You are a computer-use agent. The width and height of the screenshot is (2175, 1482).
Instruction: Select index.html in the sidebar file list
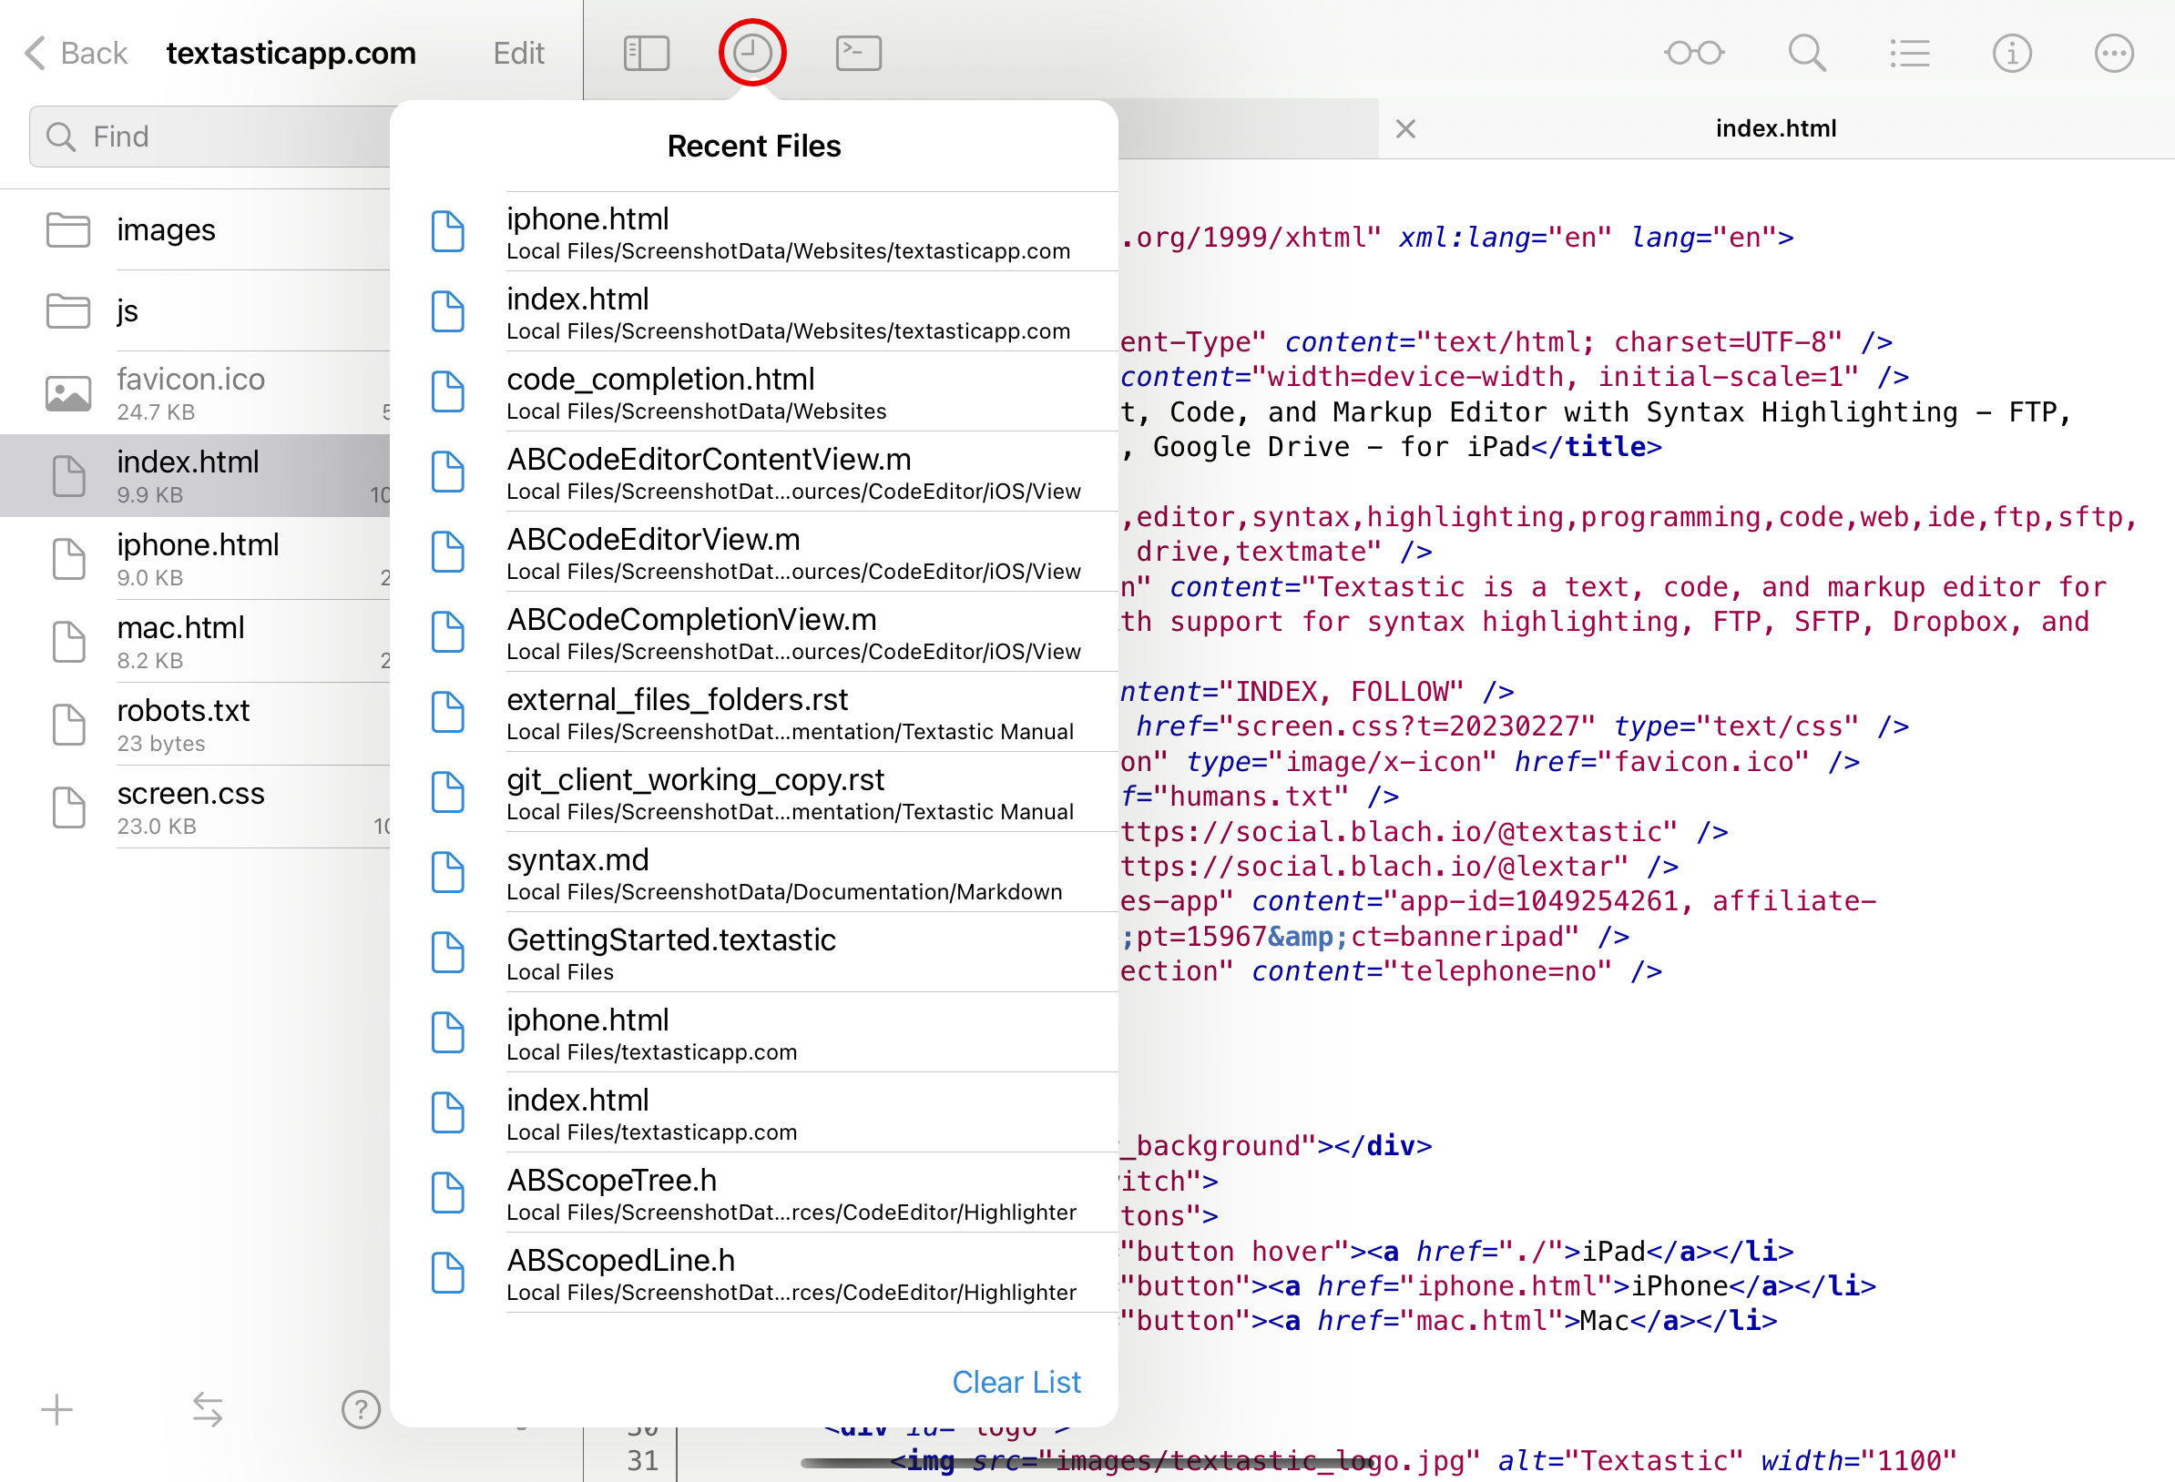coord(195,475)
